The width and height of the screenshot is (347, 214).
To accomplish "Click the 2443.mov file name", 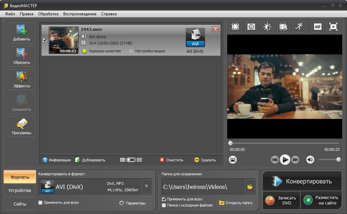I will coord(91,30).
